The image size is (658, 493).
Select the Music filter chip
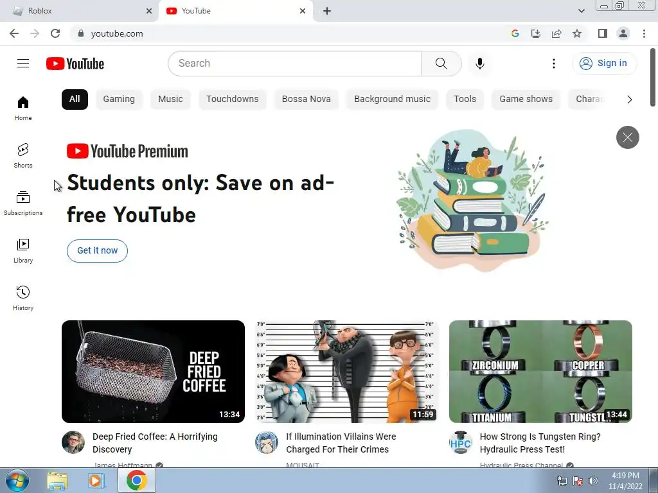coord(170,99)
